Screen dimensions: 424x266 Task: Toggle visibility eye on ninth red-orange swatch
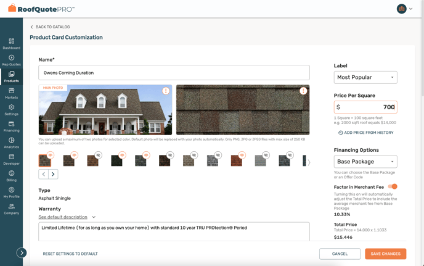(x=242, y=155)
